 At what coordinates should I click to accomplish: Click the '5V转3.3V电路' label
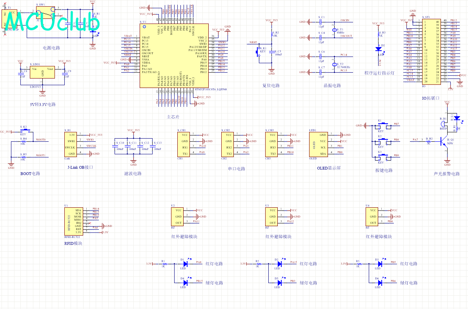[43, 104]
